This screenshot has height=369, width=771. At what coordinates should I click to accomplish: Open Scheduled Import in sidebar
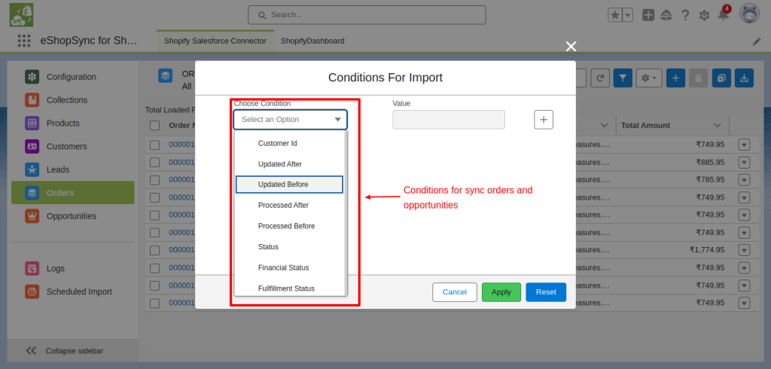[x=73, y=291]
